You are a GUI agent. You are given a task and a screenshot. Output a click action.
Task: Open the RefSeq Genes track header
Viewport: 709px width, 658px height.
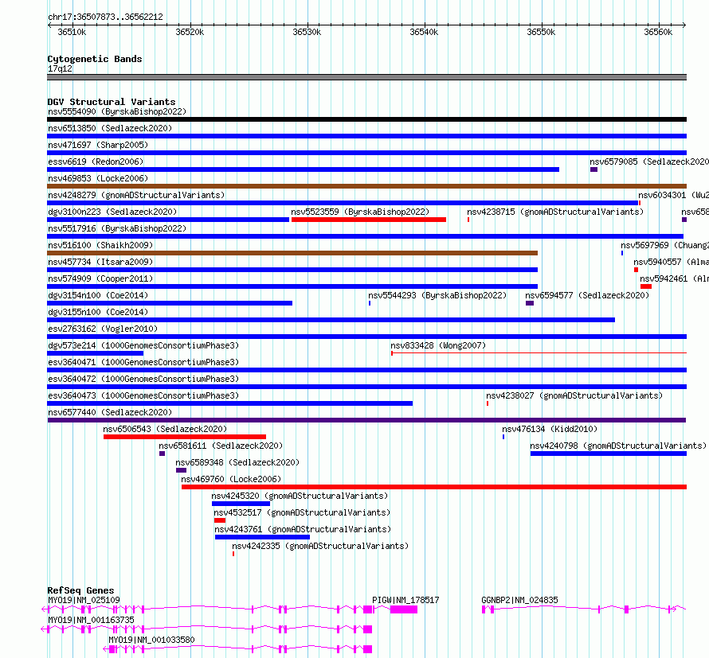click(x=80, y=590)
